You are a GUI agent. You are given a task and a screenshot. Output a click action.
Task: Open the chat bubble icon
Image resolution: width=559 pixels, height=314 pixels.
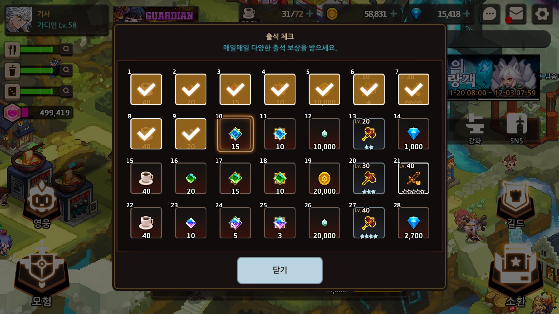point(490,14)
